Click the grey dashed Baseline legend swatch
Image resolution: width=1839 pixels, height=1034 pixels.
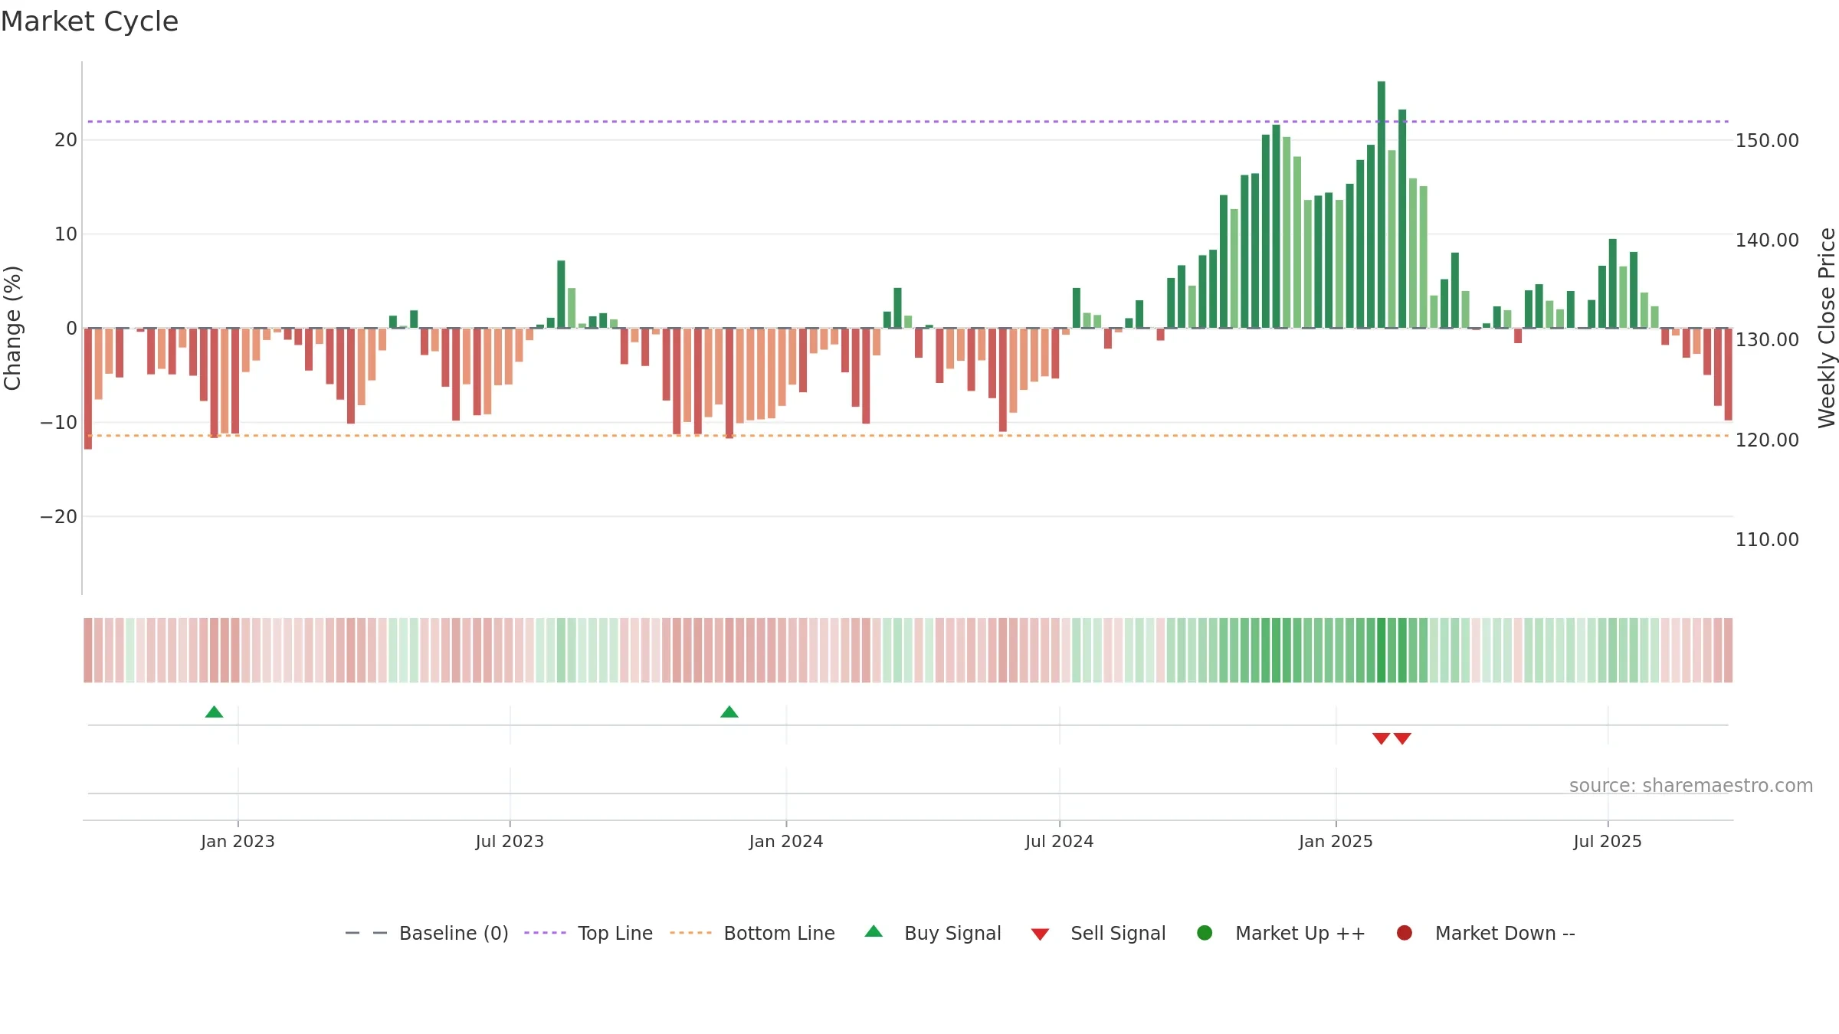(366, 933)
